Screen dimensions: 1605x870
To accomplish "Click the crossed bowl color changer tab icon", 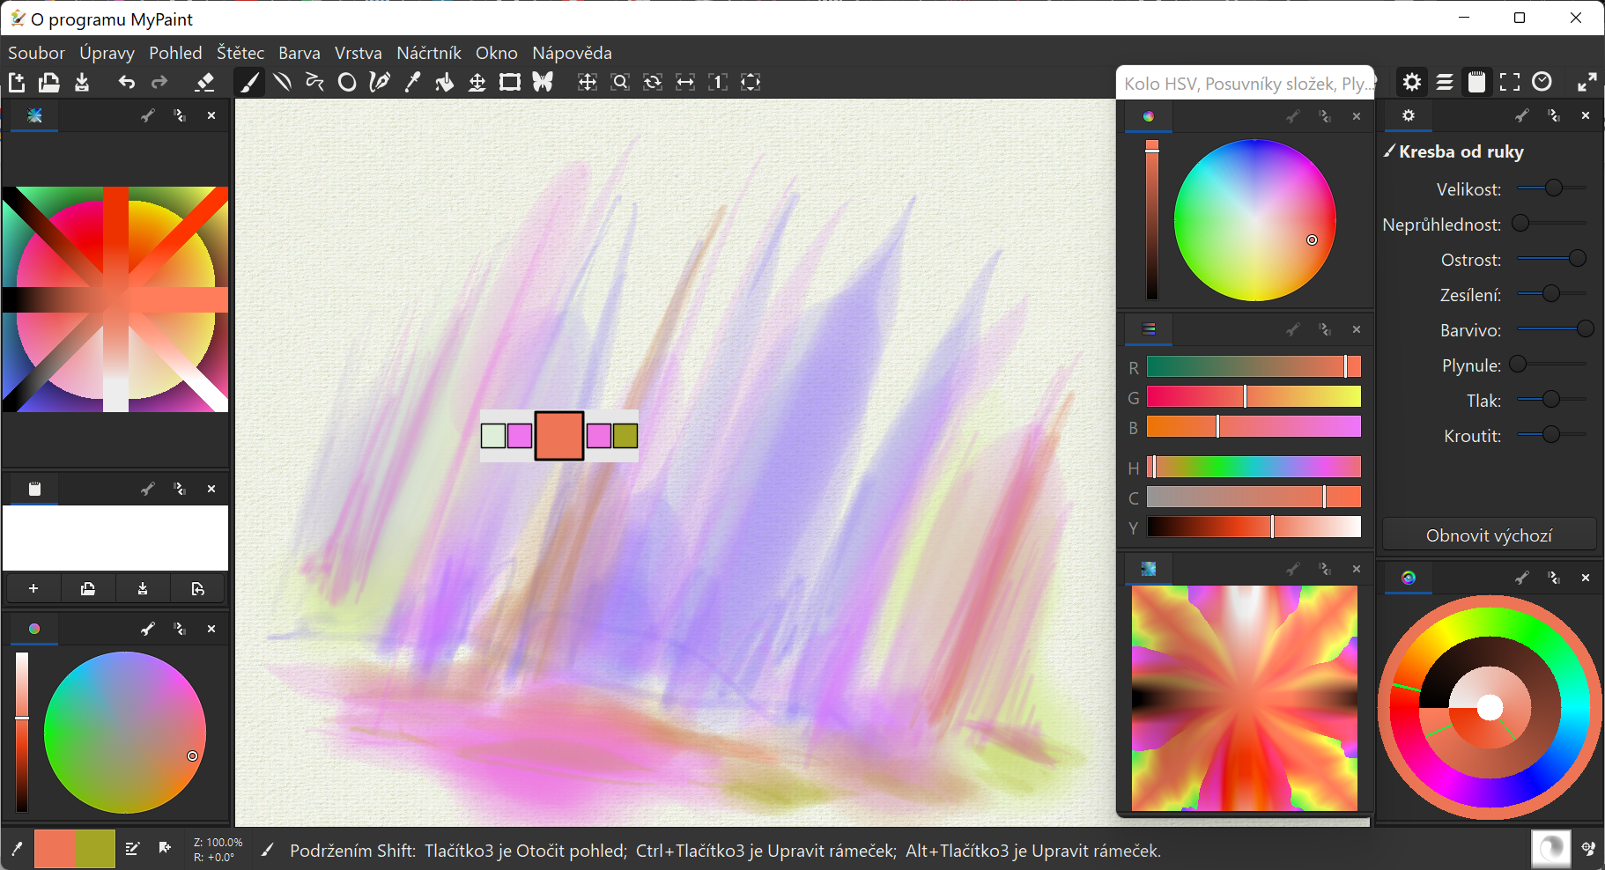I will (x=34, y=115).
